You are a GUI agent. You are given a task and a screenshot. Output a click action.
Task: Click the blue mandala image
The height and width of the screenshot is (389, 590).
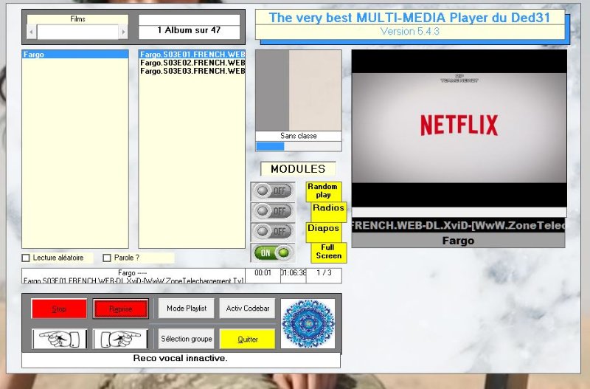pos(308,323)
